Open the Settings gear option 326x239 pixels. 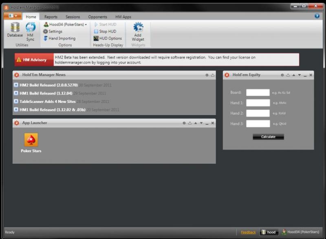coord(53,31)
